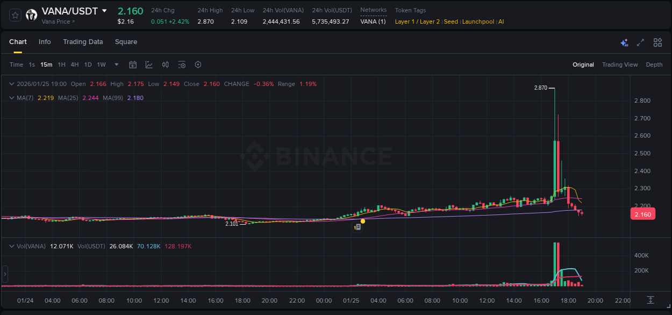Switch chart to Trading View mode
This screenshot has height=315, width=672.
click(620, 65)
